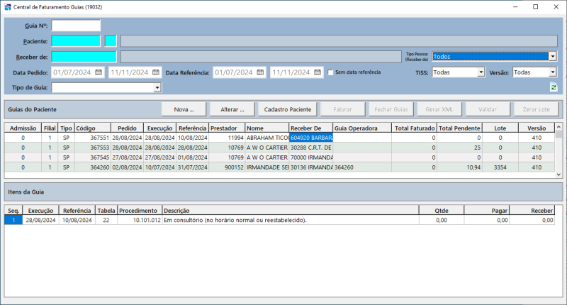567x305 pixels.
Task: Click the first Código cell reading 364260
Action: 93,167
